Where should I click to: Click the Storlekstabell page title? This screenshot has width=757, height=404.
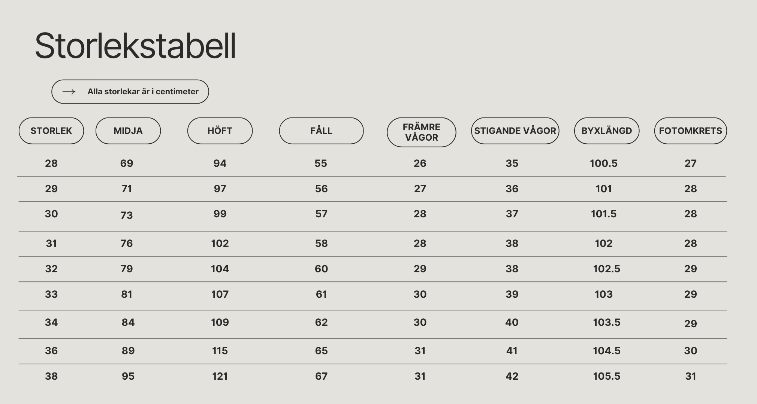tap(135, 46)
